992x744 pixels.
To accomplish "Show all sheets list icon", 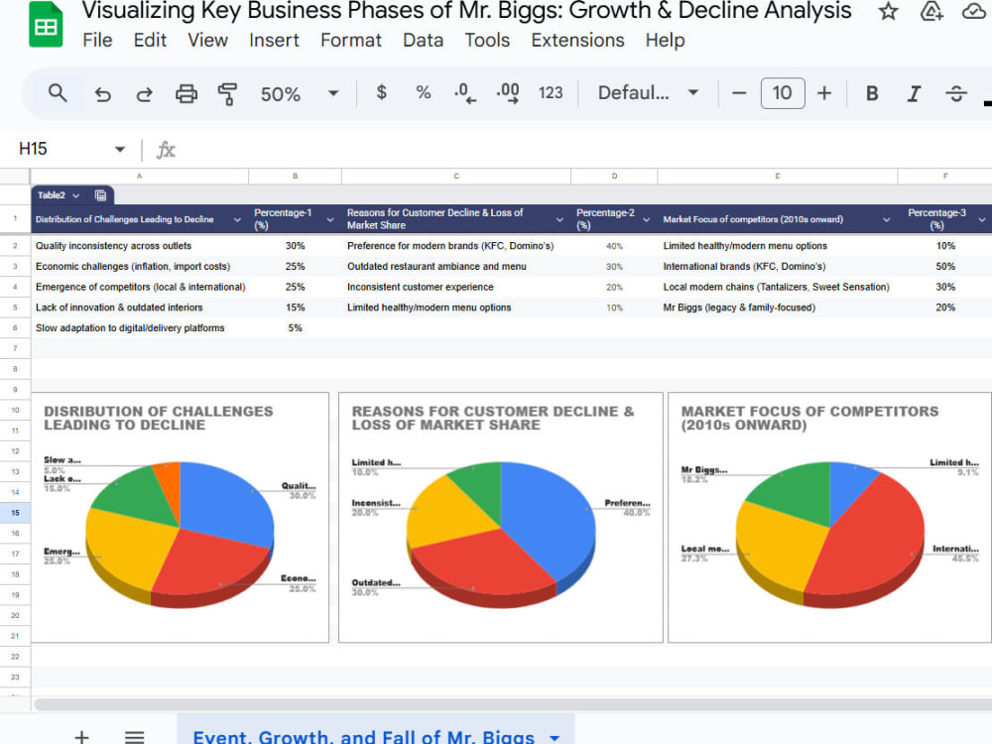I will tap(134, 736).
